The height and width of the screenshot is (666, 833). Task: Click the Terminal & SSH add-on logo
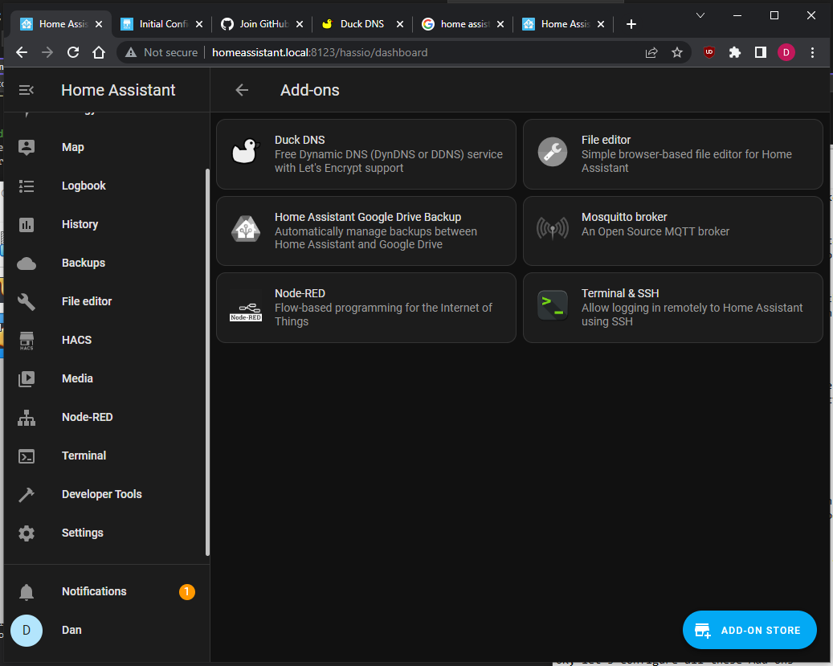click(x=553, y=305)
